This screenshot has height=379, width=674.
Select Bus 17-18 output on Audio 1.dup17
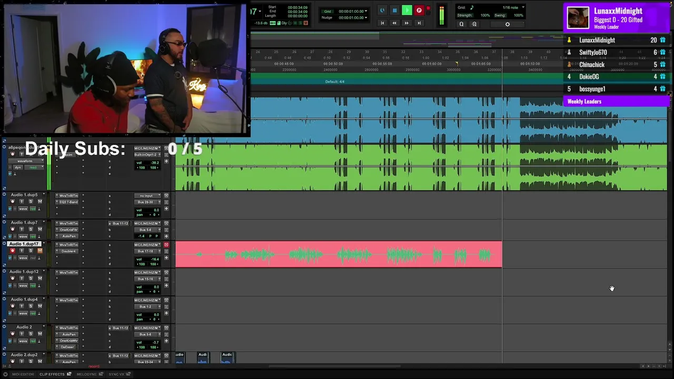[x=146, y=251]
